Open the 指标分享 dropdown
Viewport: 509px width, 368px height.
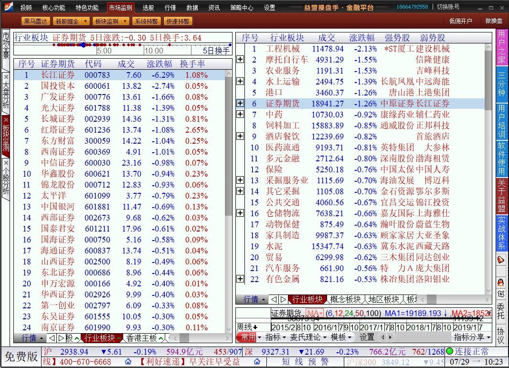pyautogui.click(x=488, y=337)
